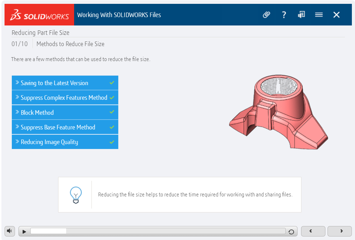Open the attachments paperclip icon

(267, 15)
